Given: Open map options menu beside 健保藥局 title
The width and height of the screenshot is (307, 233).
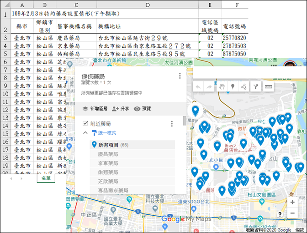Looking at the screenshot, I should tap(180, 76).
